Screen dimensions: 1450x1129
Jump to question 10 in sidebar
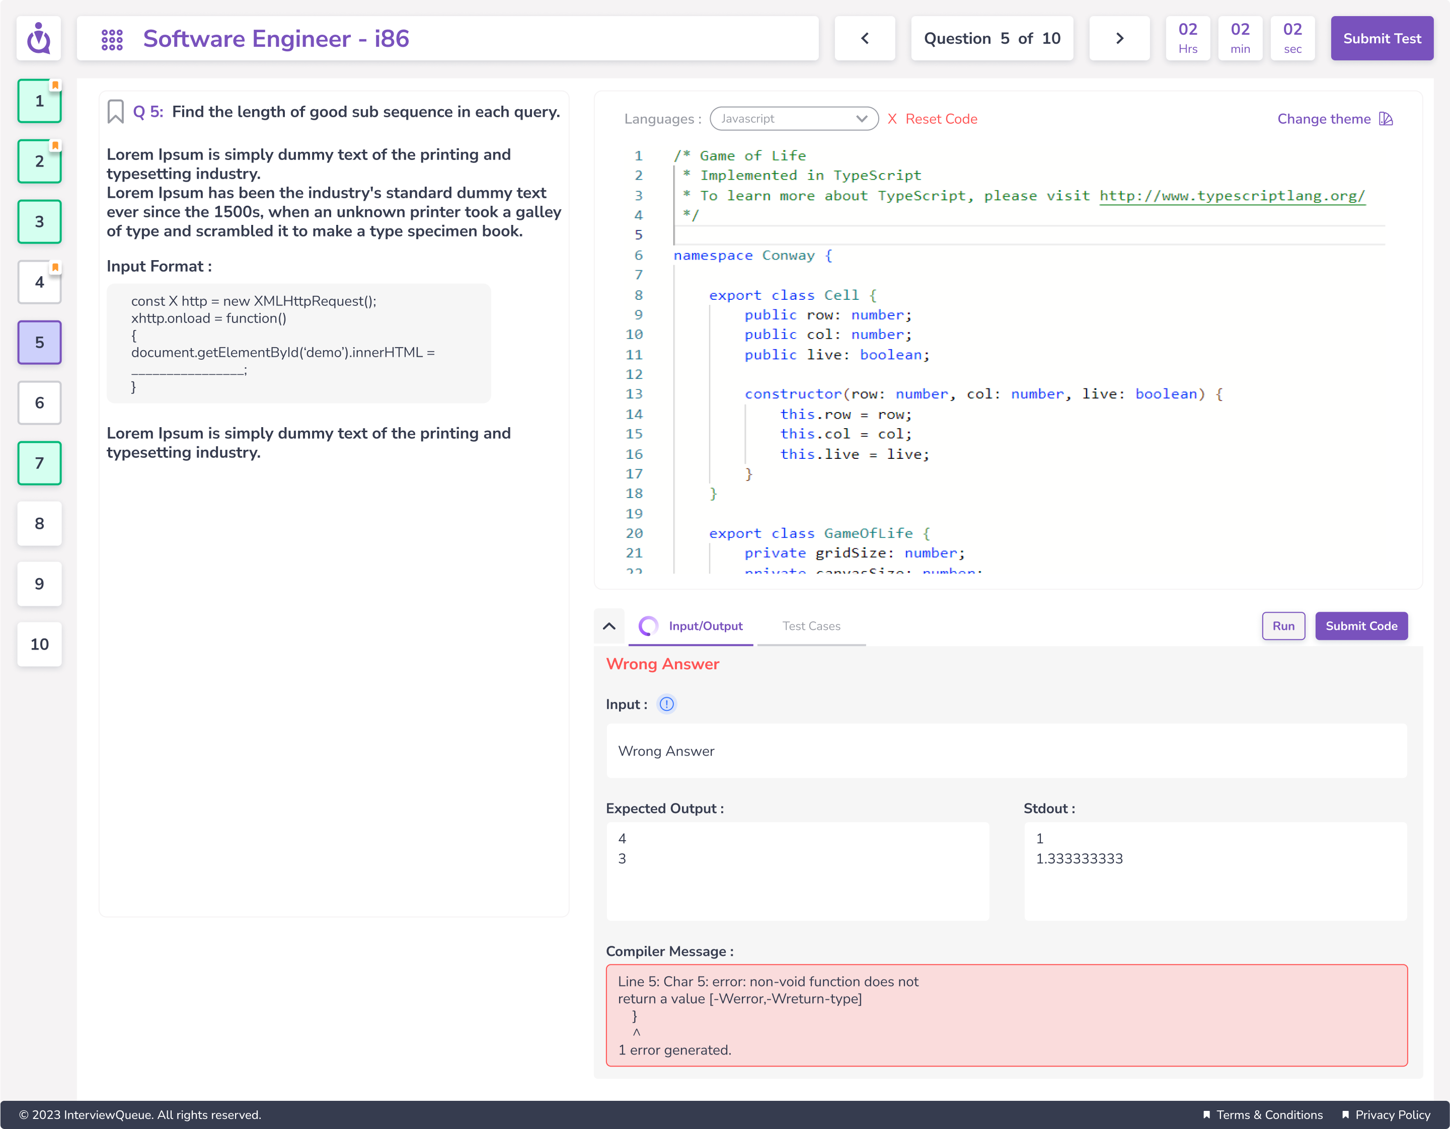(40, 644)
